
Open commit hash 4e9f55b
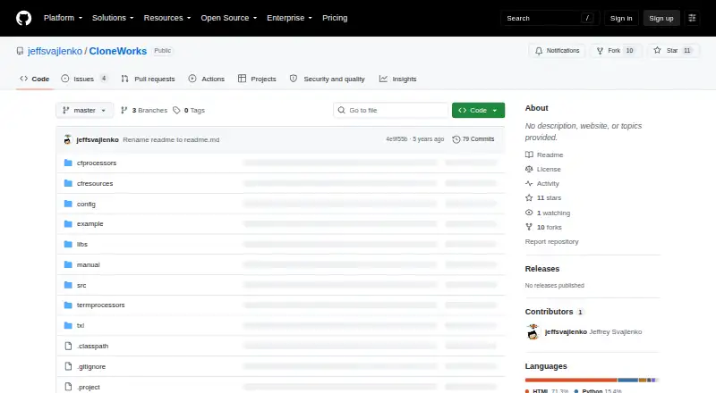click(x=396, y=139)
